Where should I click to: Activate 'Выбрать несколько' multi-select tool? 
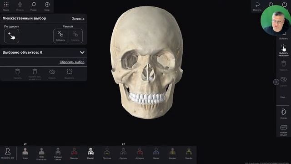click(x=284, y=51)
